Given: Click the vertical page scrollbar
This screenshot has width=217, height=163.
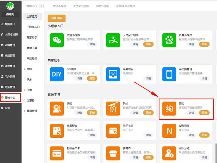Looking at the screenshot, I should pyautogui.click(x=216, y=153).
